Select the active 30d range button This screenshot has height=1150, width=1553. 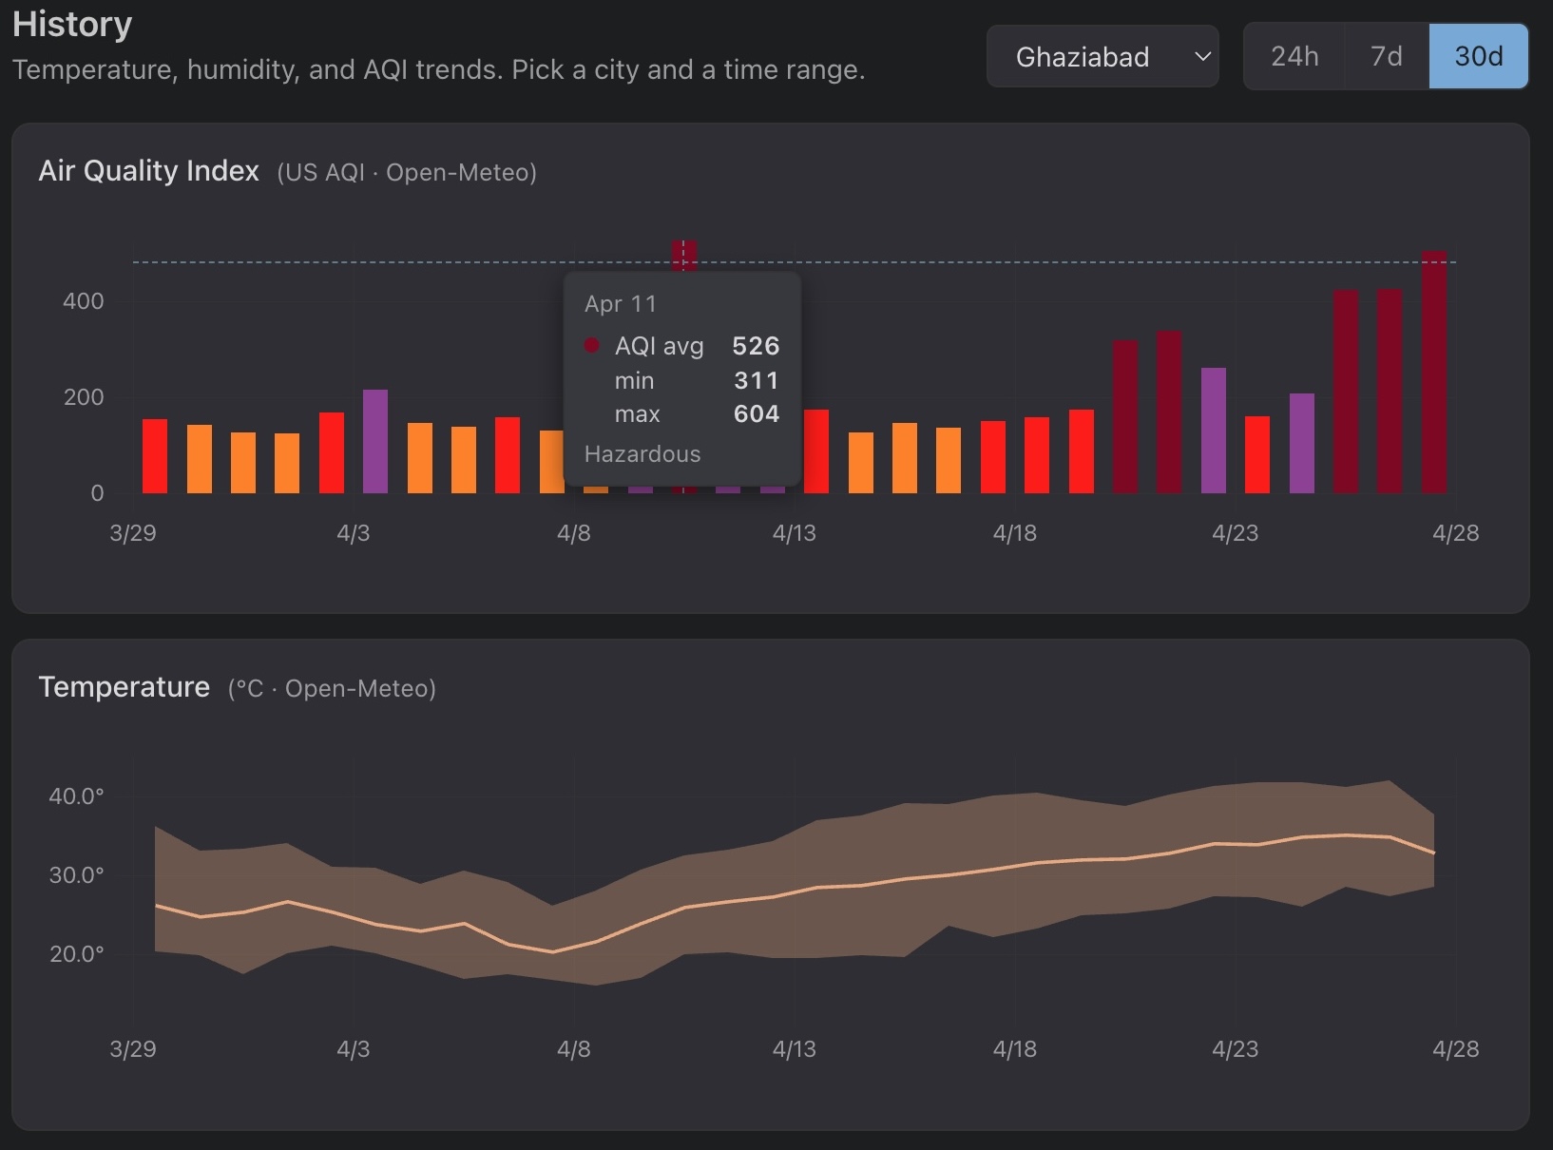pyautogui.click(x=1478, y=57)
